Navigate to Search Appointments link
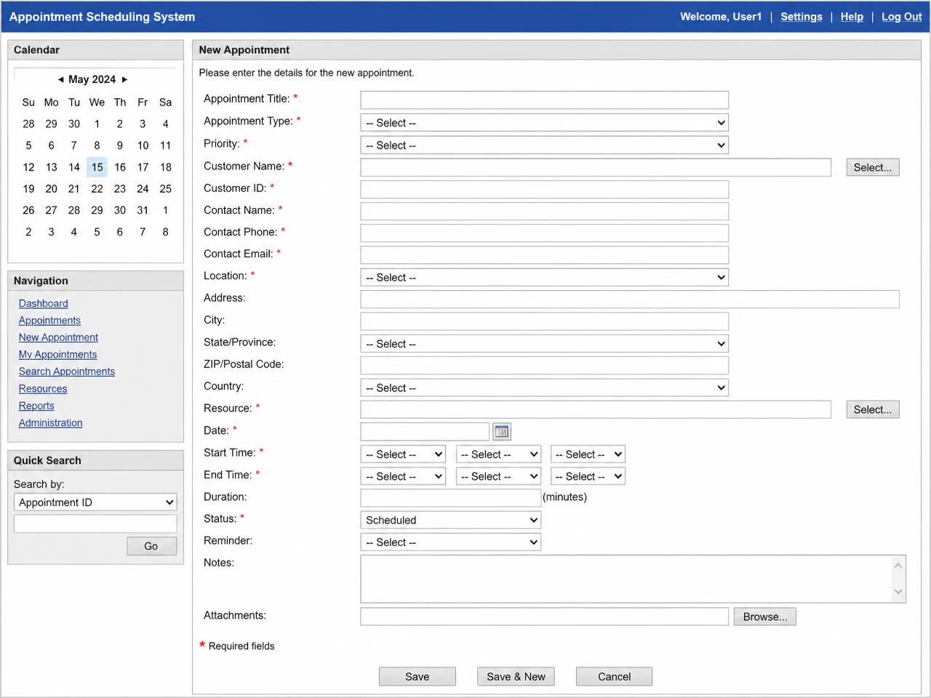 tap(67, 372)
